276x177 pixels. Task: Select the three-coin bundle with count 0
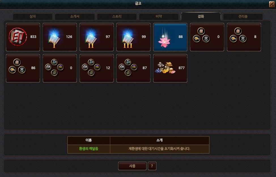pos(207,37)
